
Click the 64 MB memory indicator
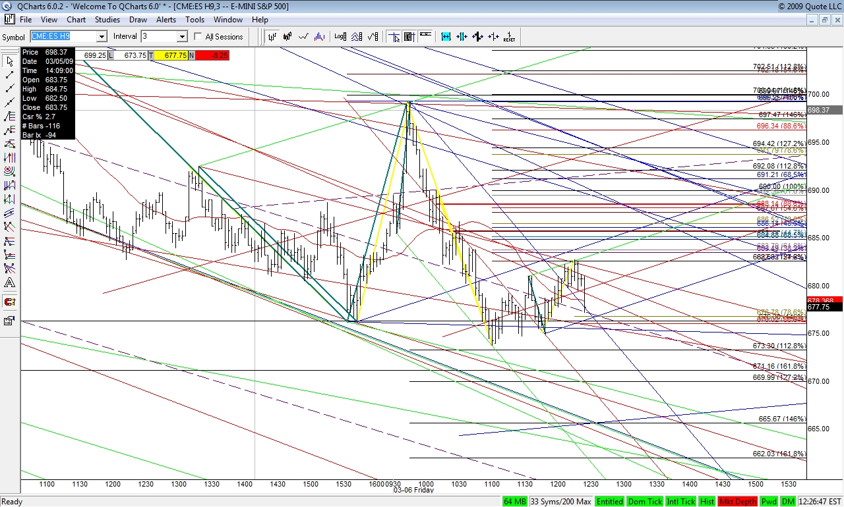pos(515,502)
